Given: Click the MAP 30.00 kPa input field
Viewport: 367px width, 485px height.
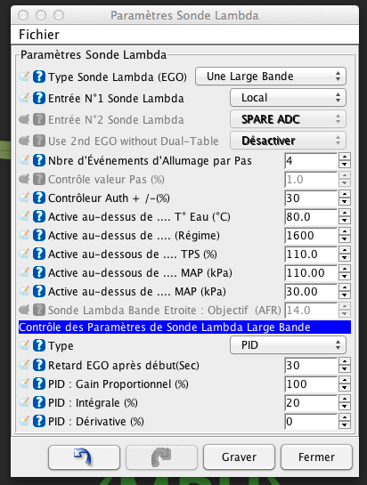Looking at the screenshot, I should [311, 291].
